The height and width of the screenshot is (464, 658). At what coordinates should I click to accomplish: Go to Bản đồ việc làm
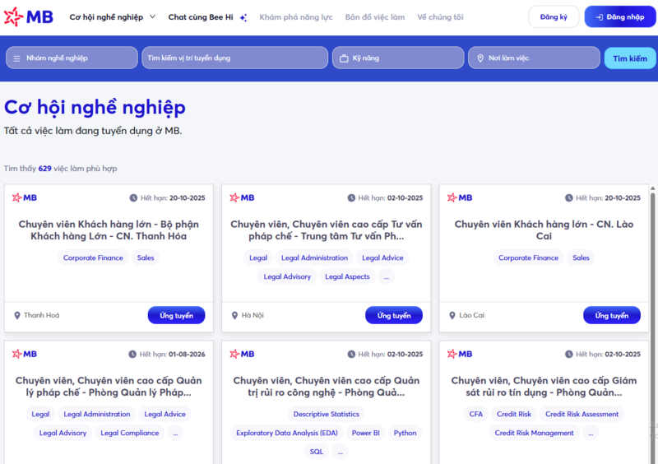[x=375, y=17]
